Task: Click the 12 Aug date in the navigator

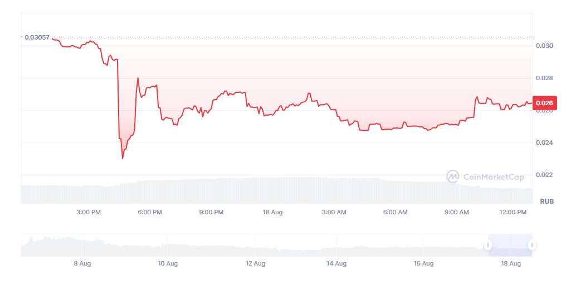Action: (255, 263)
